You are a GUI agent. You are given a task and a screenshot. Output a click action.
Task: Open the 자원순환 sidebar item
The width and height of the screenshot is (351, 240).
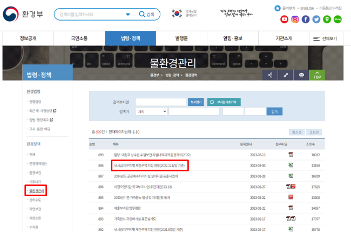pyautogui.click(x=35, y=218)
